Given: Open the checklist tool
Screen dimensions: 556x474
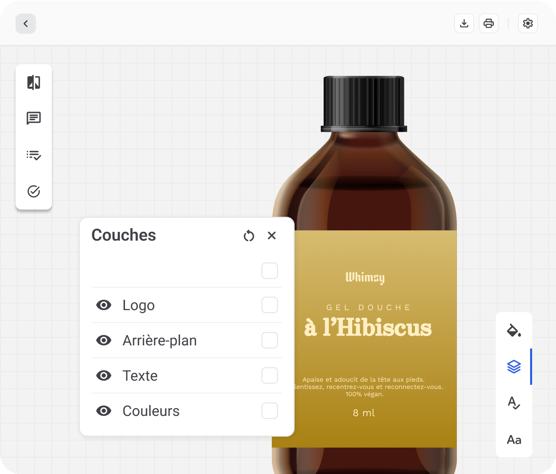Looking at the screenshot, I should point(34,155).
